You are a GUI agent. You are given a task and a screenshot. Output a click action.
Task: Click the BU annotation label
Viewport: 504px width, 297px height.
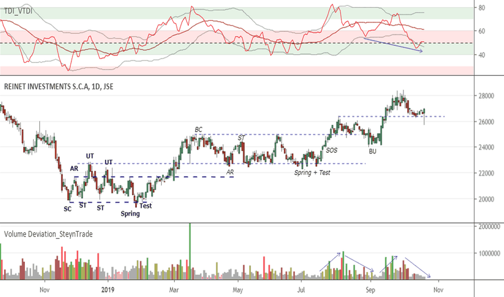(x=373, y=151)
